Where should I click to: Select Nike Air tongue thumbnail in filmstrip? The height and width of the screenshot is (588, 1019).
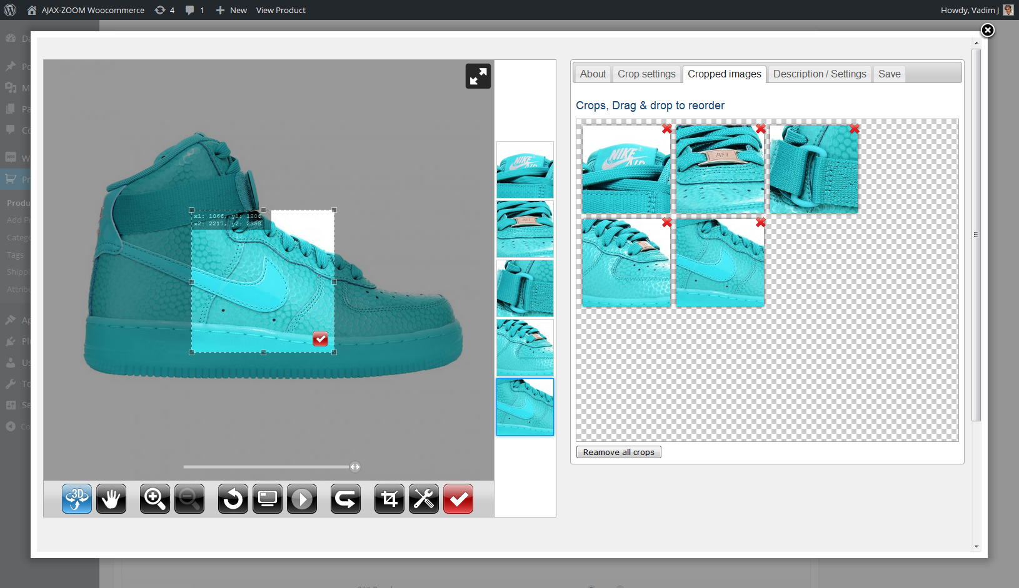pos(525,170)
